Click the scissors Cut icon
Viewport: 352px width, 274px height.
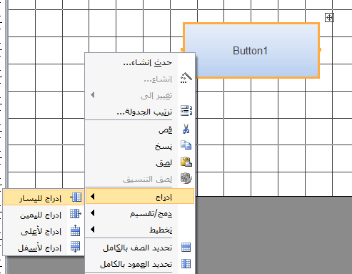click(186, 129)
